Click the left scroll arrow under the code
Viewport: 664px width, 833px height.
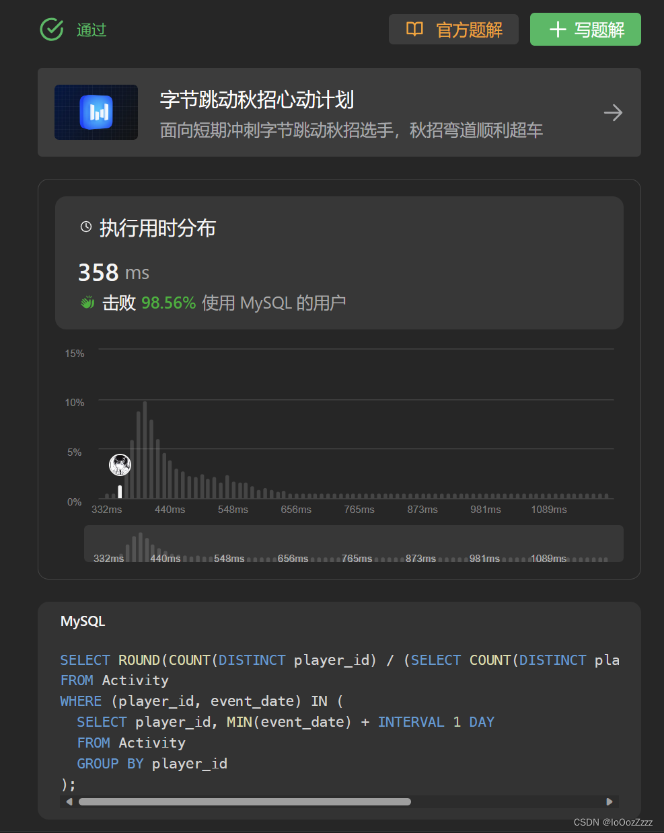point(69,801)
